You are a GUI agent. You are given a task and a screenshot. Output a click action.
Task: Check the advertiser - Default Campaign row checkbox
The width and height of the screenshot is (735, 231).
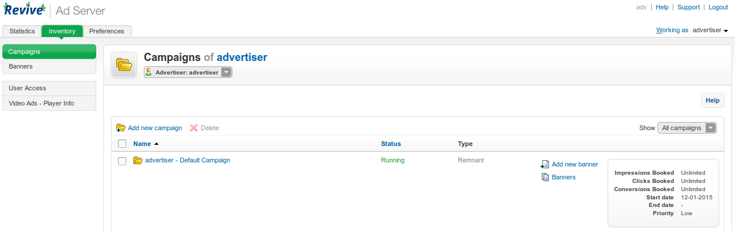point(122,161)
